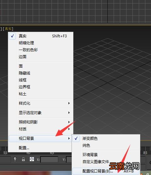151x175 pixels.
Task: Choose 纯色 solid background
Action: point(106,145)
